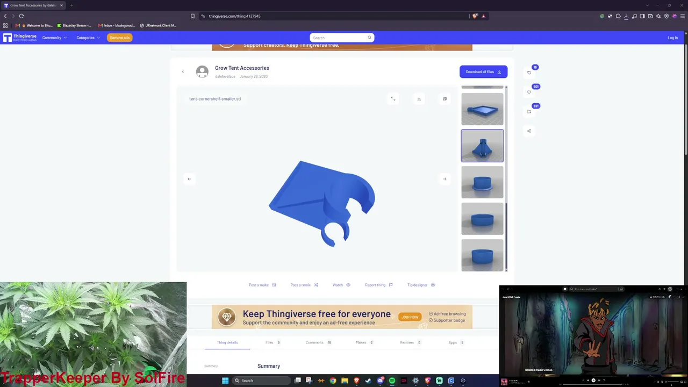
Task: Open the Blazinley Stream bookmark
Action: (74, 25)
